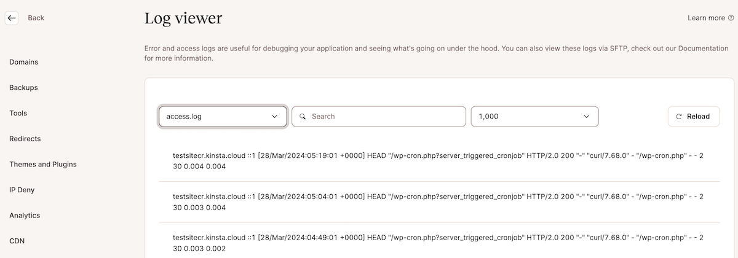
Task: Click the Back link text
Action: click(x=36, y=18)
